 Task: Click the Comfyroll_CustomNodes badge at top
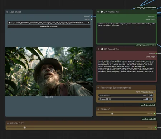(146, 8)
